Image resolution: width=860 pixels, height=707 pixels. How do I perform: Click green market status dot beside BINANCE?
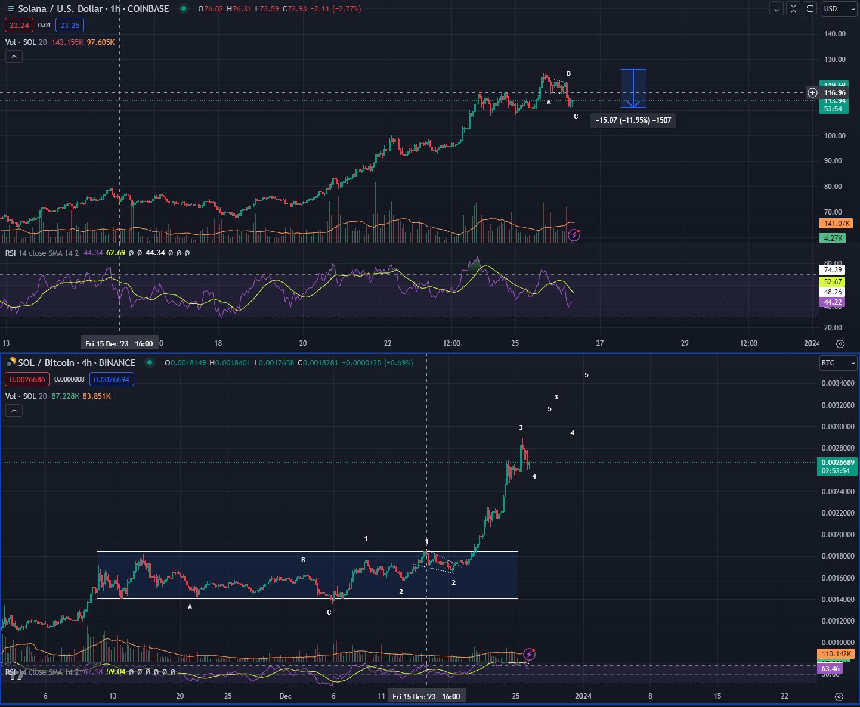tap(150, 363)
